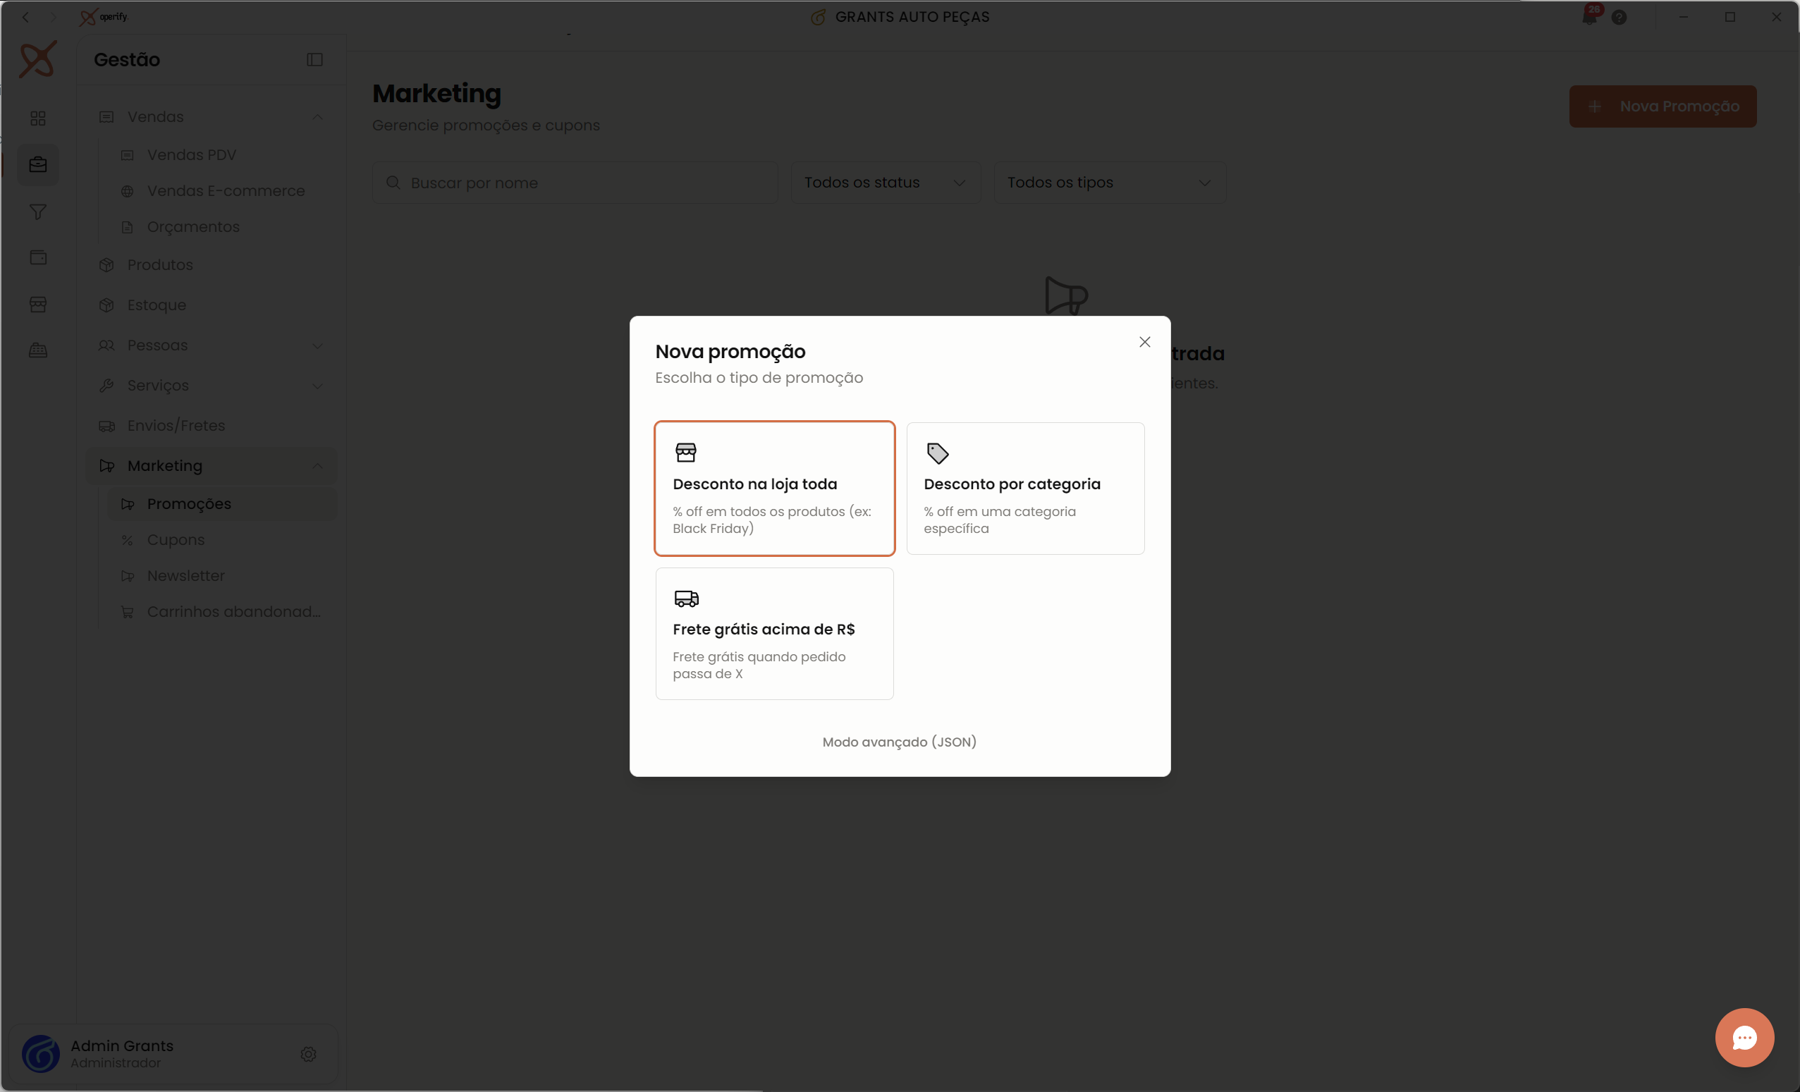The height and width of the screenshot is (1092, 1800).
Task: Open the funnel icon in left rail
Action: pos(38,211)
